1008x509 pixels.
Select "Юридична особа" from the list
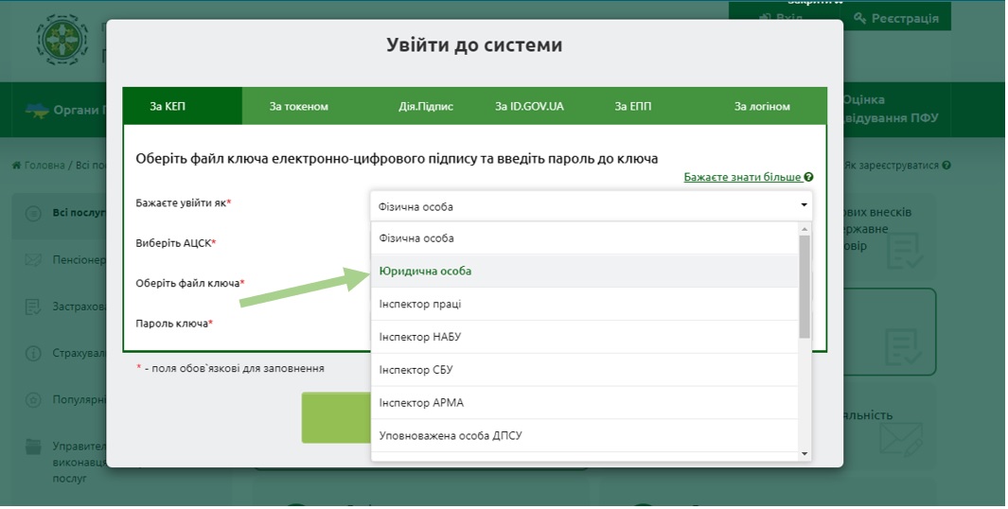425,272
